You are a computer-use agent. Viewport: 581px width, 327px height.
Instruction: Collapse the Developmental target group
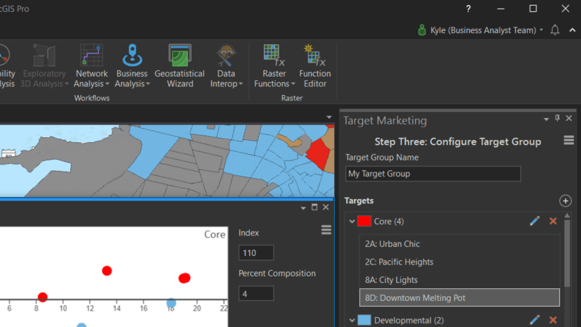tap(352, 321)
